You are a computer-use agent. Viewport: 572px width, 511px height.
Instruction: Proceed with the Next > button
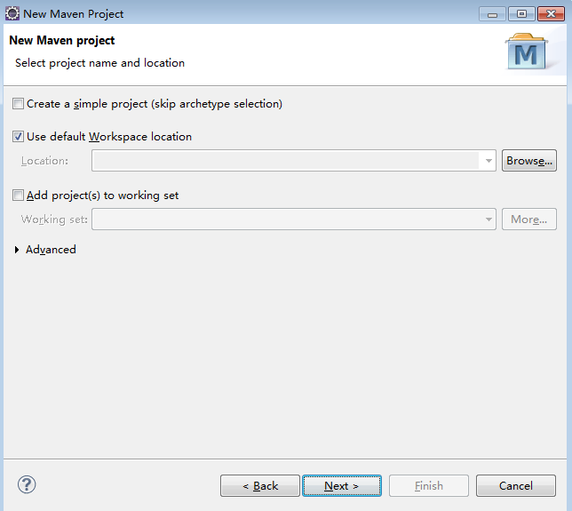click(x=342, y=486)
